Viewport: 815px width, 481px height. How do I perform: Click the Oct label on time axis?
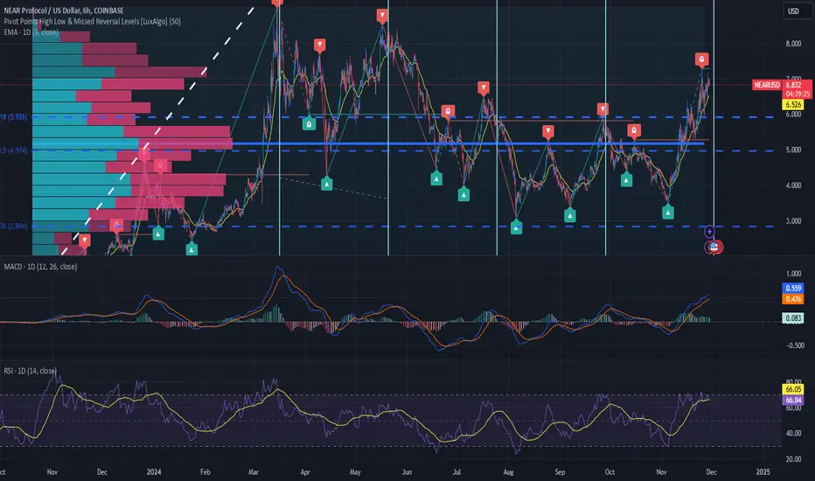point(610,472)
